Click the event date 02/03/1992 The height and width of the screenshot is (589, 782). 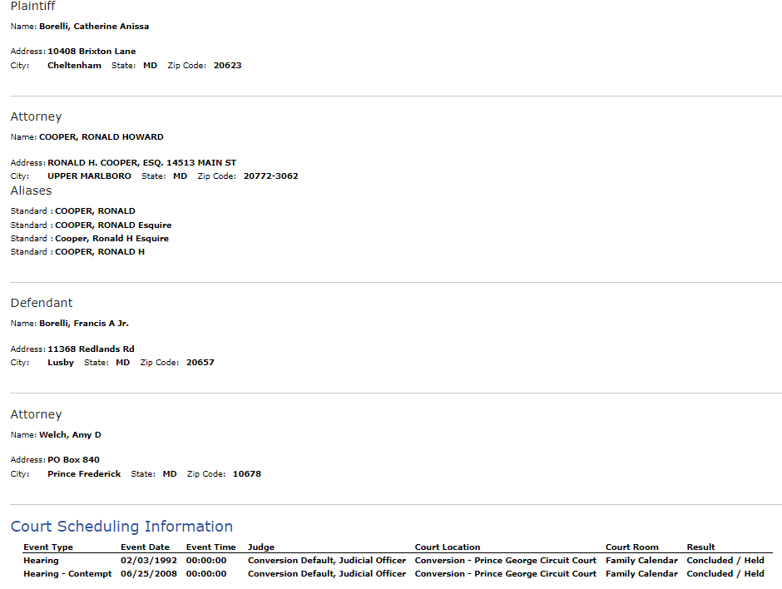[149, 561]
